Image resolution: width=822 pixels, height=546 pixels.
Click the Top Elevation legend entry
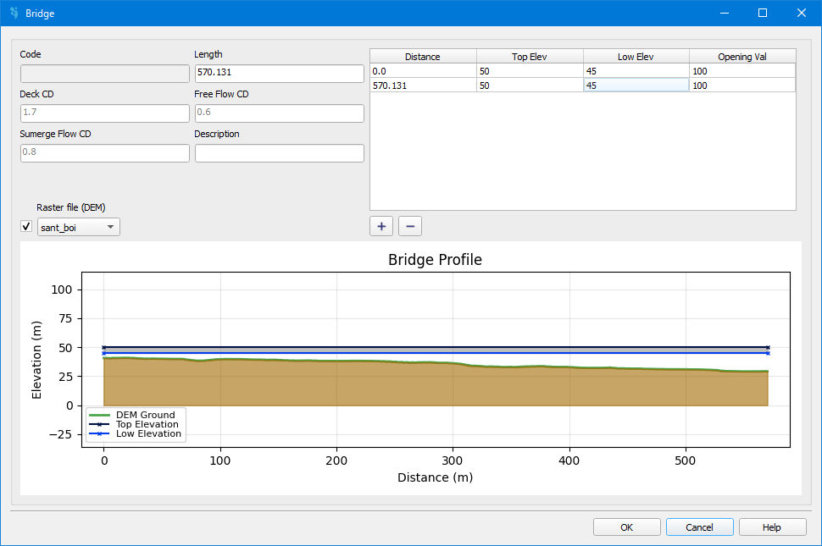[x=134, y=424]
